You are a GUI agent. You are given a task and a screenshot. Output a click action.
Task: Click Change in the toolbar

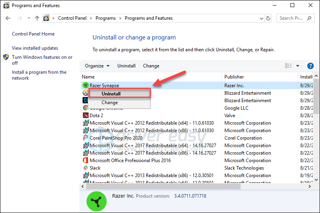[151, 66]
